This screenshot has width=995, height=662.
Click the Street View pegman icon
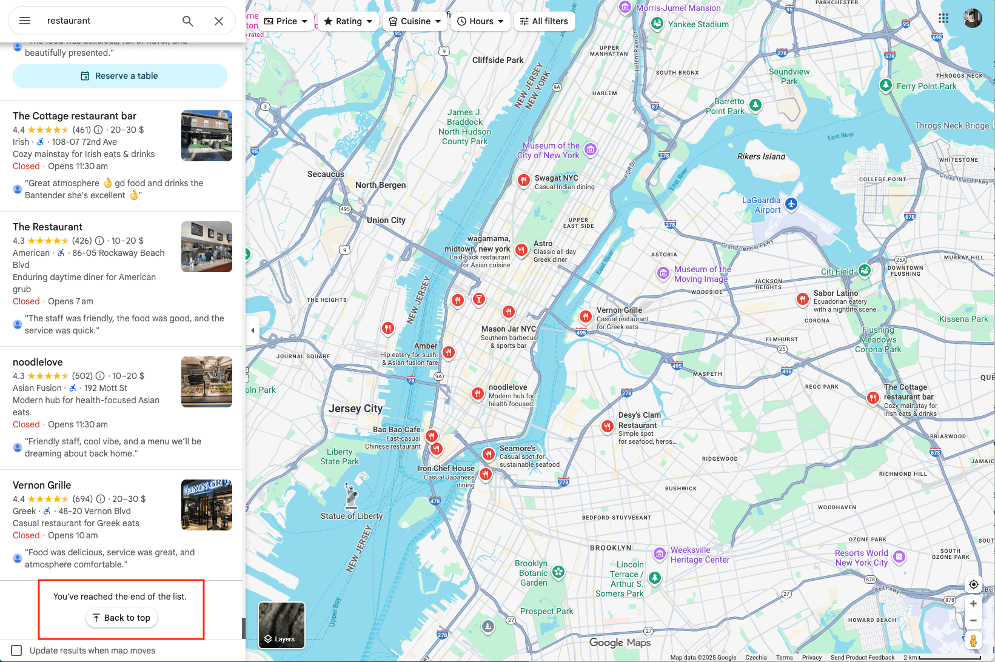[x=973, y=640]
